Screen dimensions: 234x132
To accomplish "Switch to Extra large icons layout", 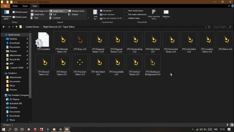I will 40,11.
